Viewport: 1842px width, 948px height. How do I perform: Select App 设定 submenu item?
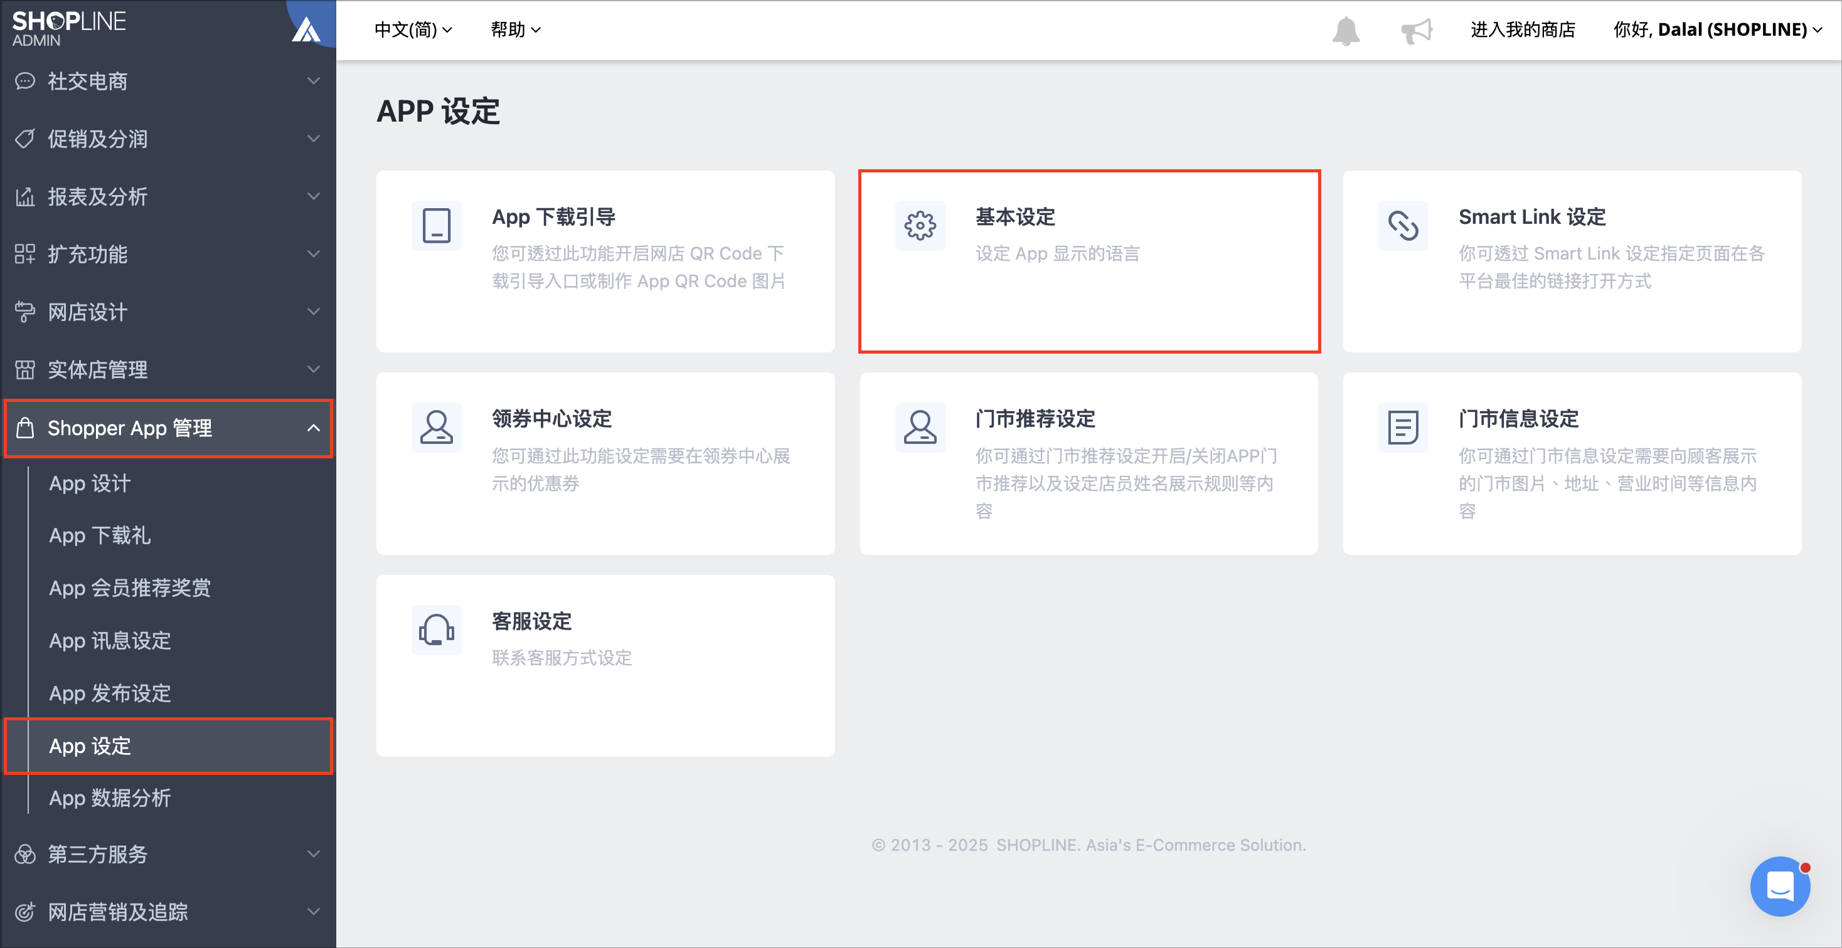click(169, 746)
